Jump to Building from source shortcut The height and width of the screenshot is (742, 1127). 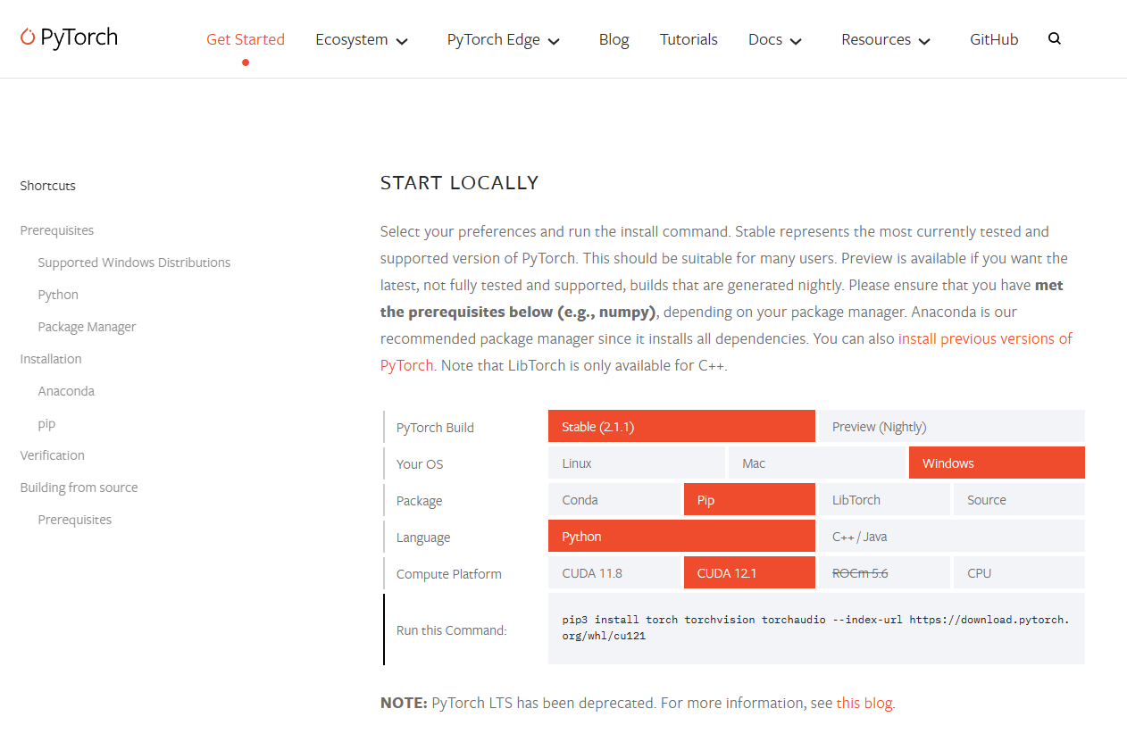coord(79,488)
